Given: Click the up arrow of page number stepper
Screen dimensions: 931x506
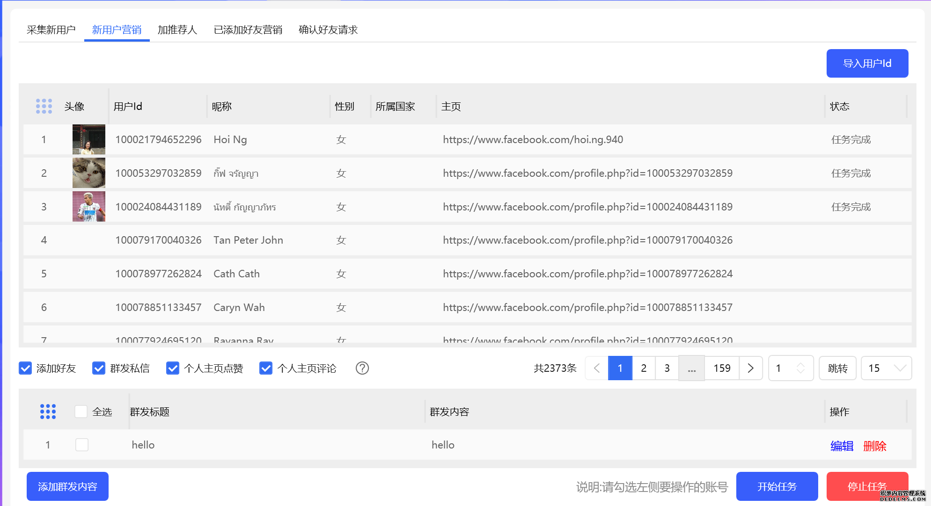Looking at the screenshot, I should (x=801, y=364).
